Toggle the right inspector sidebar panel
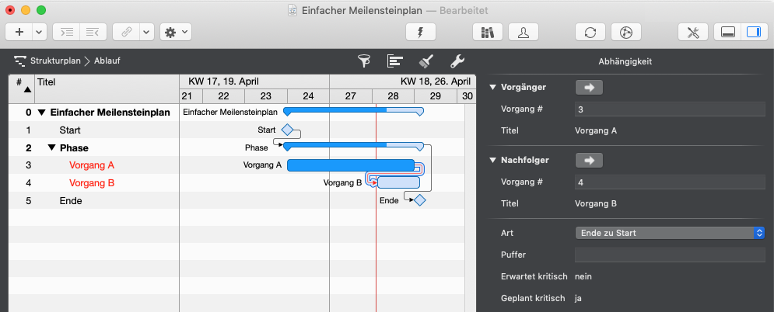 tap(752, 32)
